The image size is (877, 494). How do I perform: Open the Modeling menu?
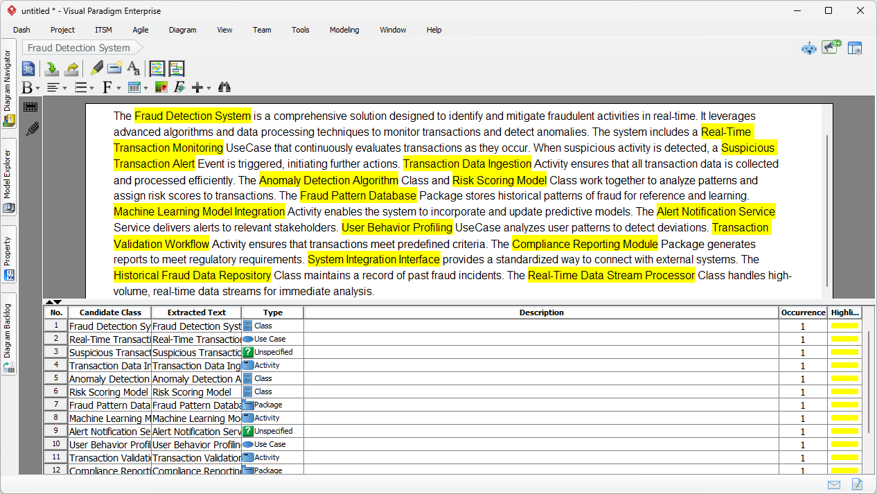point(344,30)
